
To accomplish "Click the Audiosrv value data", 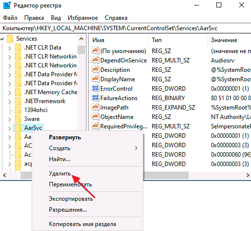I will tap(222, 60).
